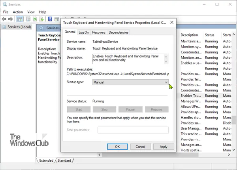This screenshot has width=237, height=170.
Task: Click the Pause service button
Action: coord(130,109)
